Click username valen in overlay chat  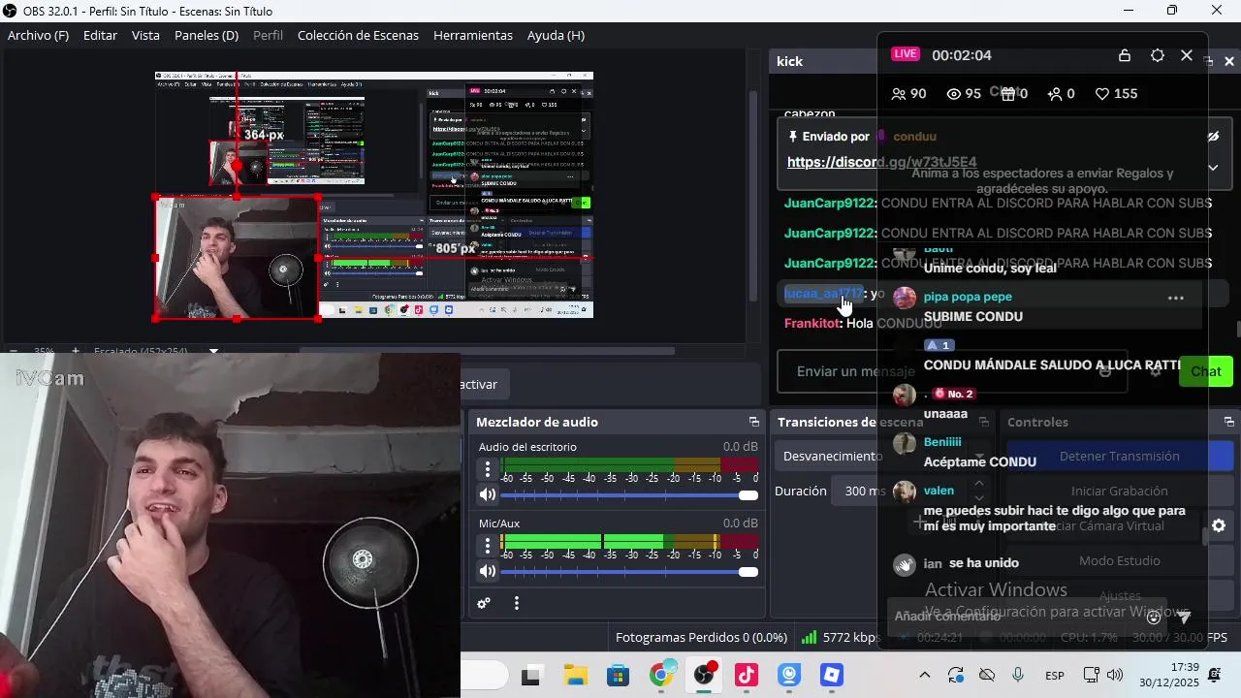pyautogui.click(x=939, y=491)
